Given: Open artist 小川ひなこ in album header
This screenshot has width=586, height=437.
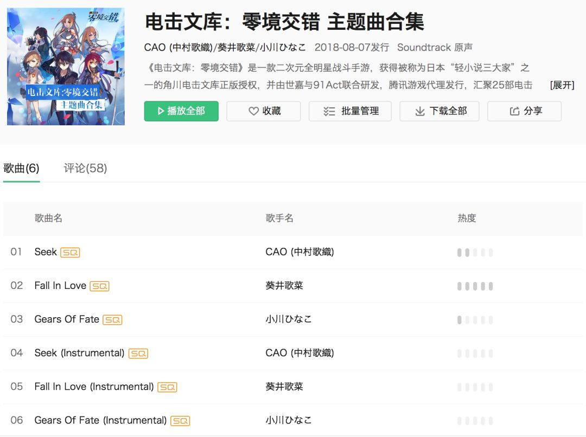Looking at the screenshot, I should 283,47.
